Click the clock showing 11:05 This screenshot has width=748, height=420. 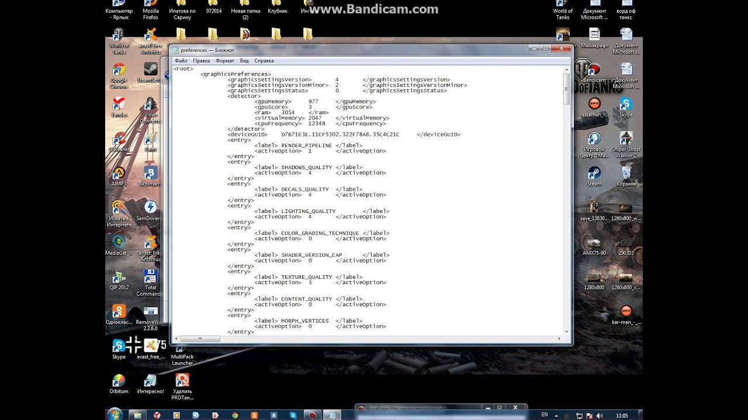(x=622, y=415)
